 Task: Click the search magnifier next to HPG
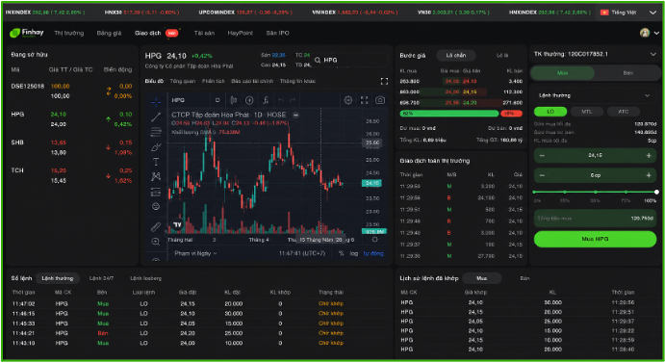point(318,61)
